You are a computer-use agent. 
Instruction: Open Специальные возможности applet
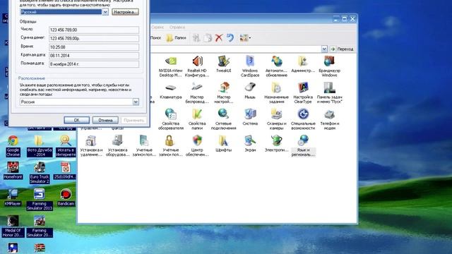(x=303, y=119)
